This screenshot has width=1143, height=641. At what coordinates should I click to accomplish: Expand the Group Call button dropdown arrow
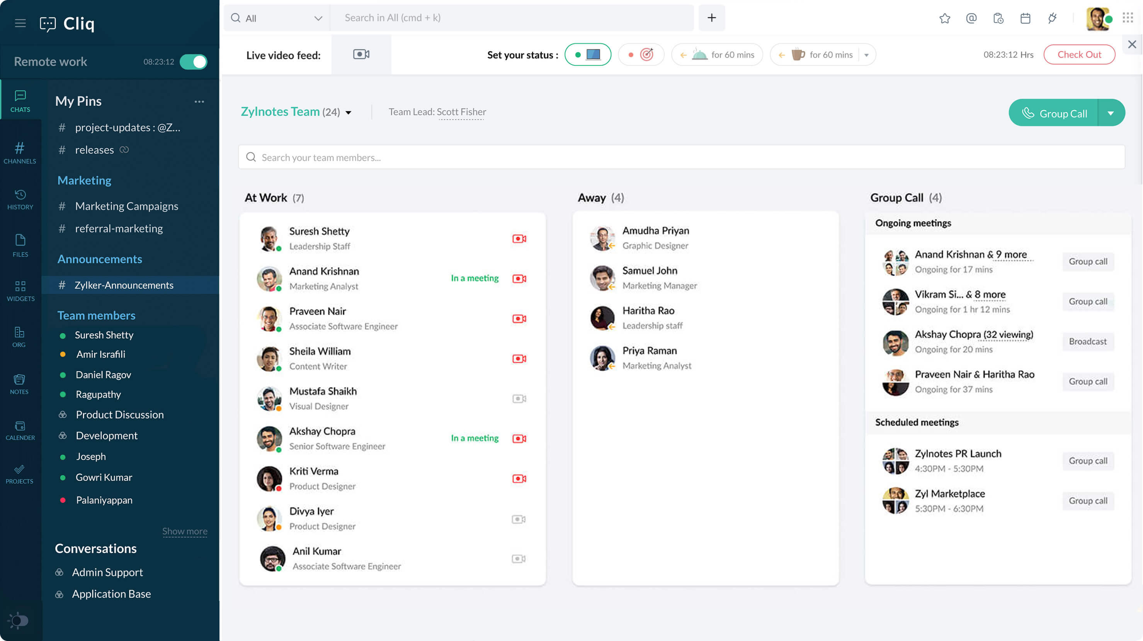pos(1111,113)
